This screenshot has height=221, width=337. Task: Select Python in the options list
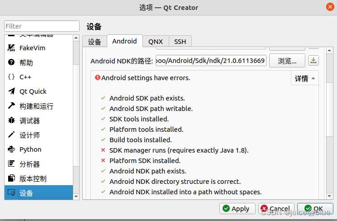pos(39,149)
